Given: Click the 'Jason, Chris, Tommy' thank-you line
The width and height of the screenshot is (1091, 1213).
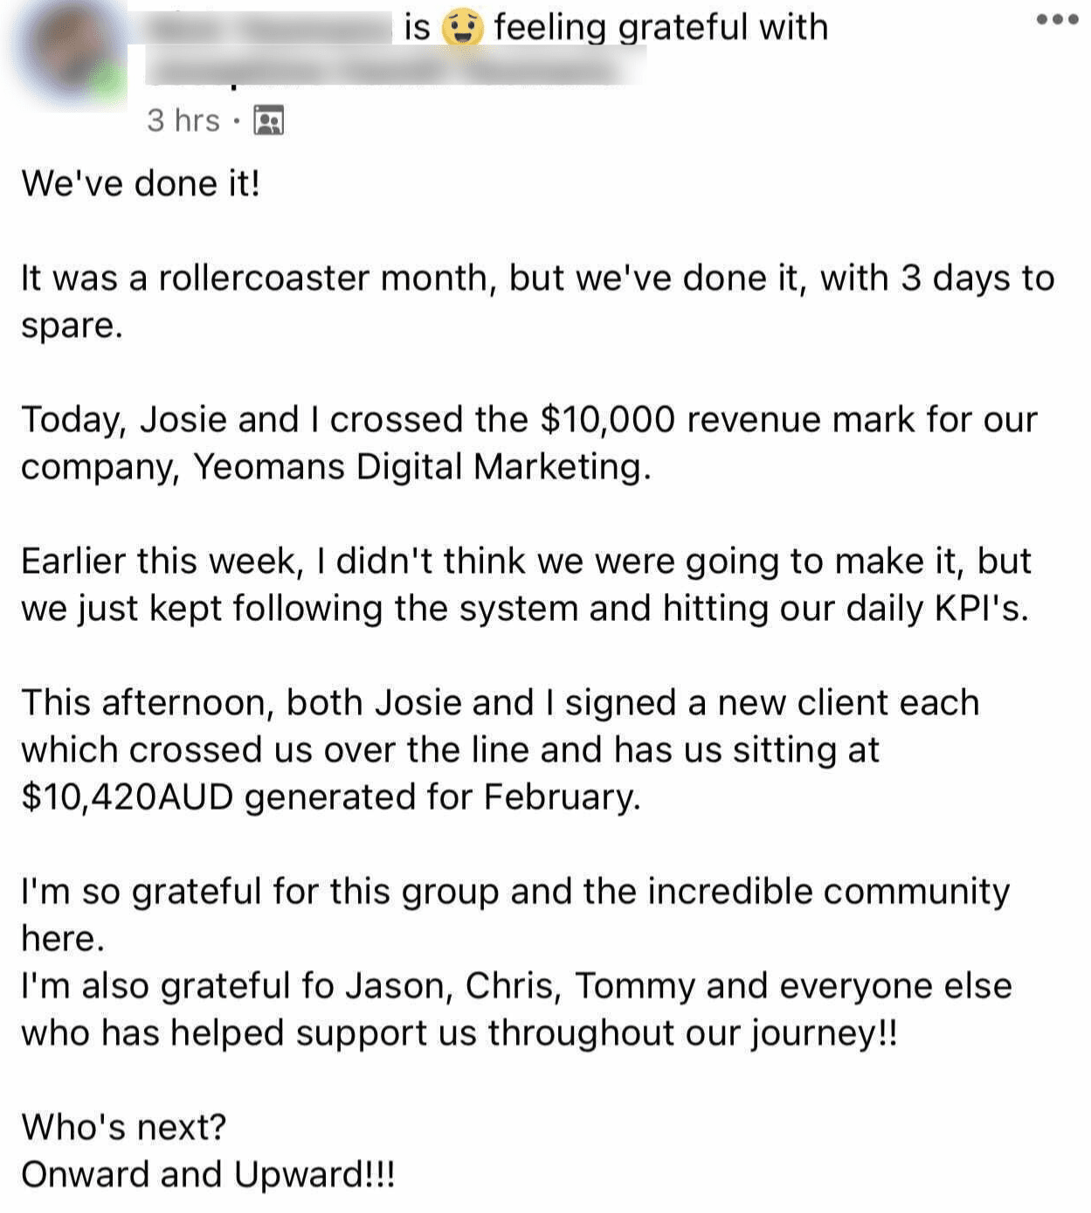Looking at the screenshot, I should tap(517, 1009).
